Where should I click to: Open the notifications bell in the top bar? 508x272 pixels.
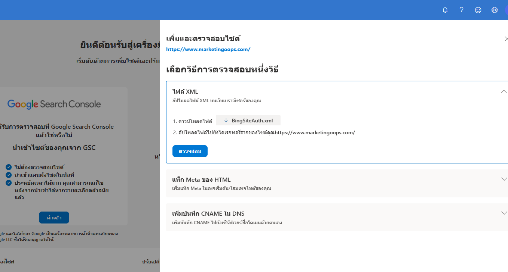[445, 10]
